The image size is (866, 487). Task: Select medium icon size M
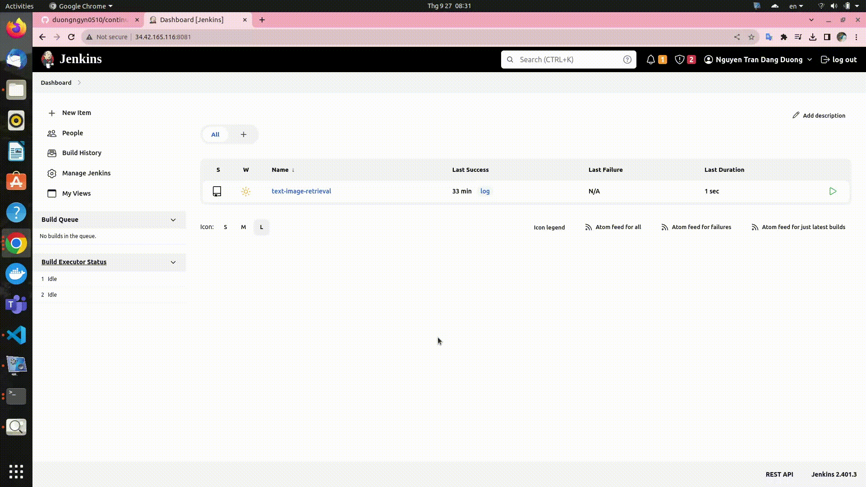pyautogui.click(x=244, y=227)
